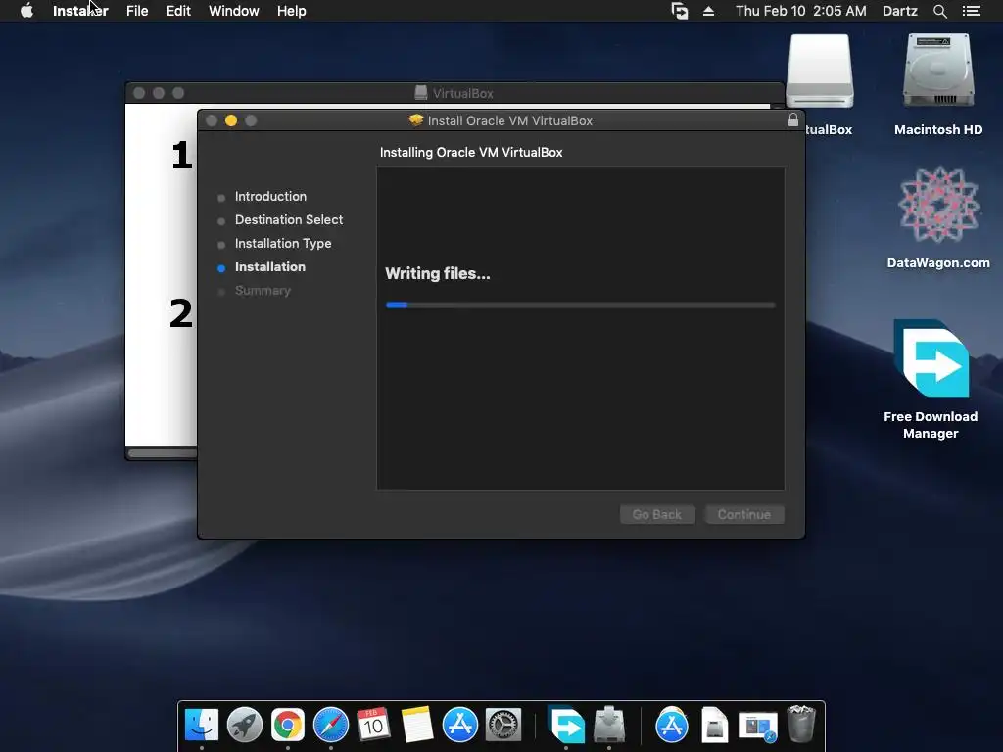1003x752 pixels.
Task: Open Notes from the Dock
Action: [417, 726]
